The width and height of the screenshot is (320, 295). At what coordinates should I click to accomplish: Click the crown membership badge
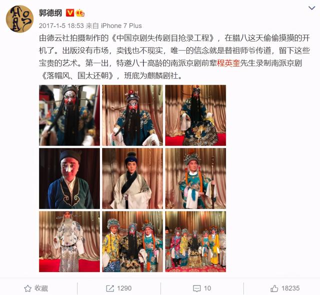click(x=80, y=13)
